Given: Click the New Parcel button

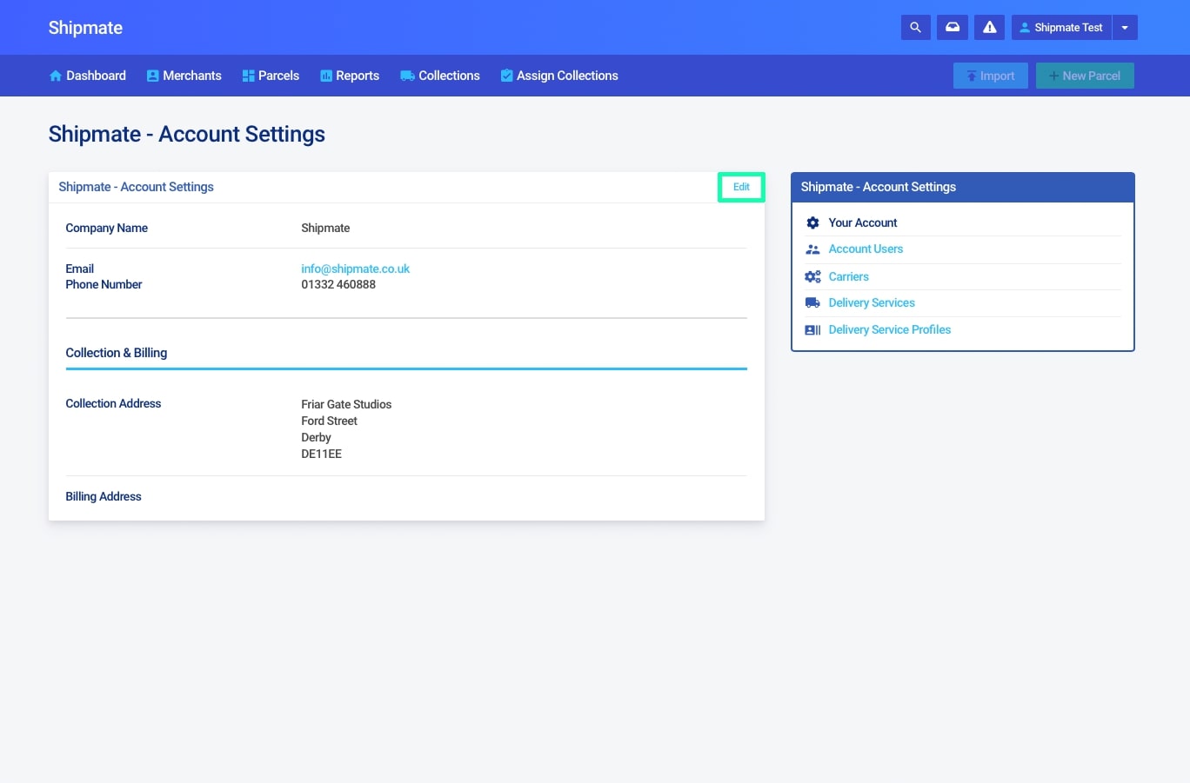Looking at the screenshot, I should 1085,76.
